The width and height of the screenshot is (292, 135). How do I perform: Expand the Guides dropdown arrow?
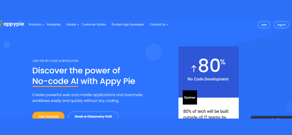click(x=78, y=25)
